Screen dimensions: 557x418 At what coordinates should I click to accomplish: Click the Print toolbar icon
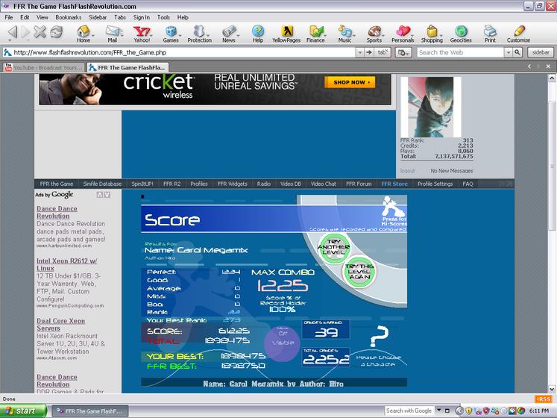(490, 34)
